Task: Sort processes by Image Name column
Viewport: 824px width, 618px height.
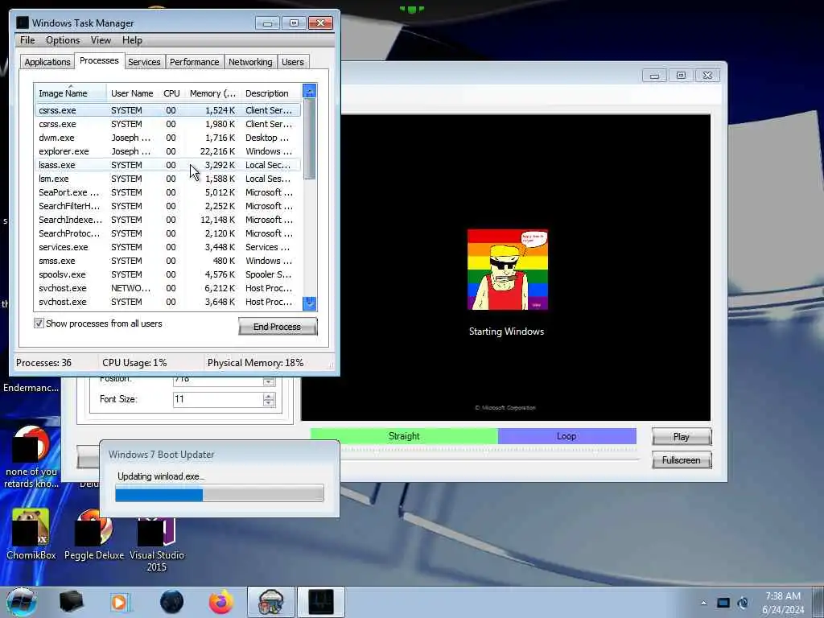Action: click(x=71, y=93)
